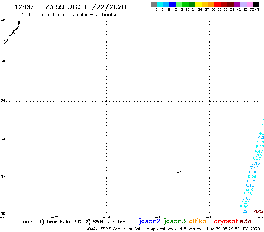Select the 's3a' satellite label

[245, 221]
